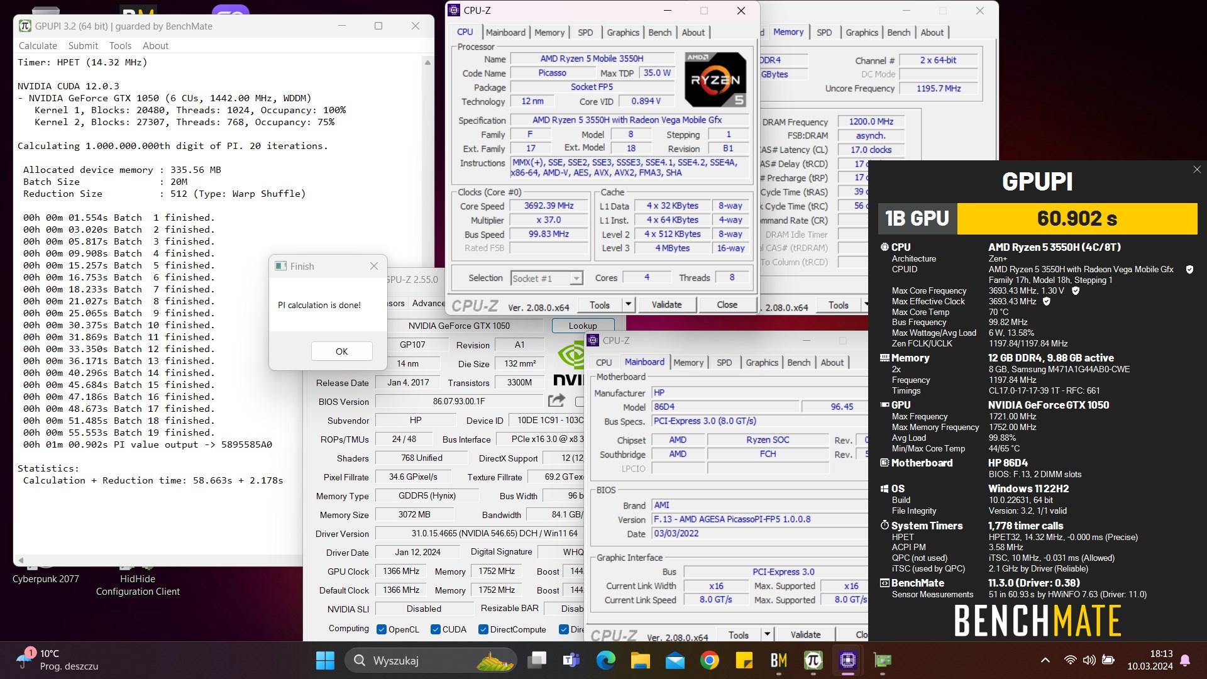
Task: Open the Socket #1 selection dropdown
Action: 546,278
